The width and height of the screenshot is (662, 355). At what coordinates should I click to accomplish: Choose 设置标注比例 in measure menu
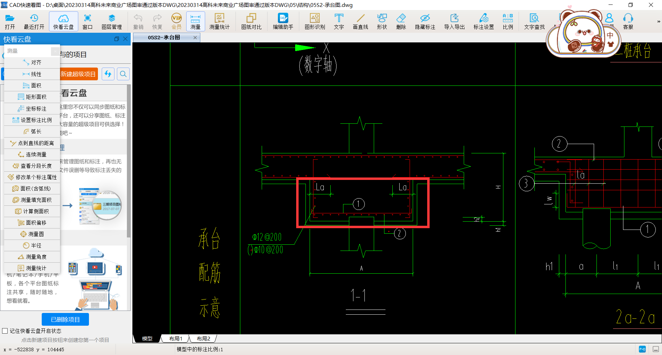(32, 120)
